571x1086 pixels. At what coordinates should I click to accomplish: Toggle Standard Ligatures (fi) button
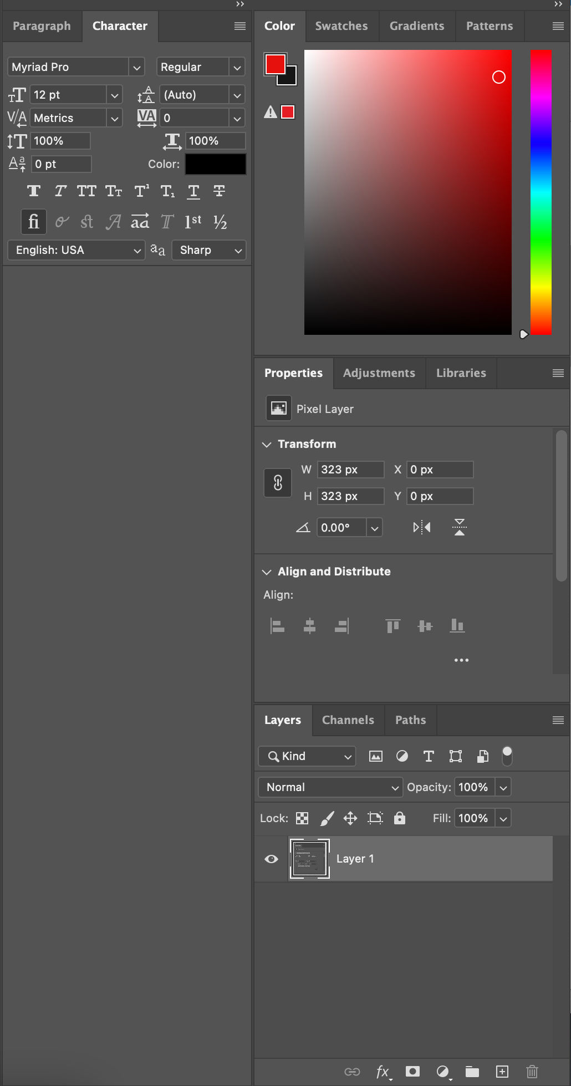tap(33, 222)
